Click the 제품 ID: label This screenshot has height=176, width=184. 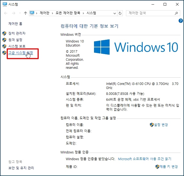point(71,167)
